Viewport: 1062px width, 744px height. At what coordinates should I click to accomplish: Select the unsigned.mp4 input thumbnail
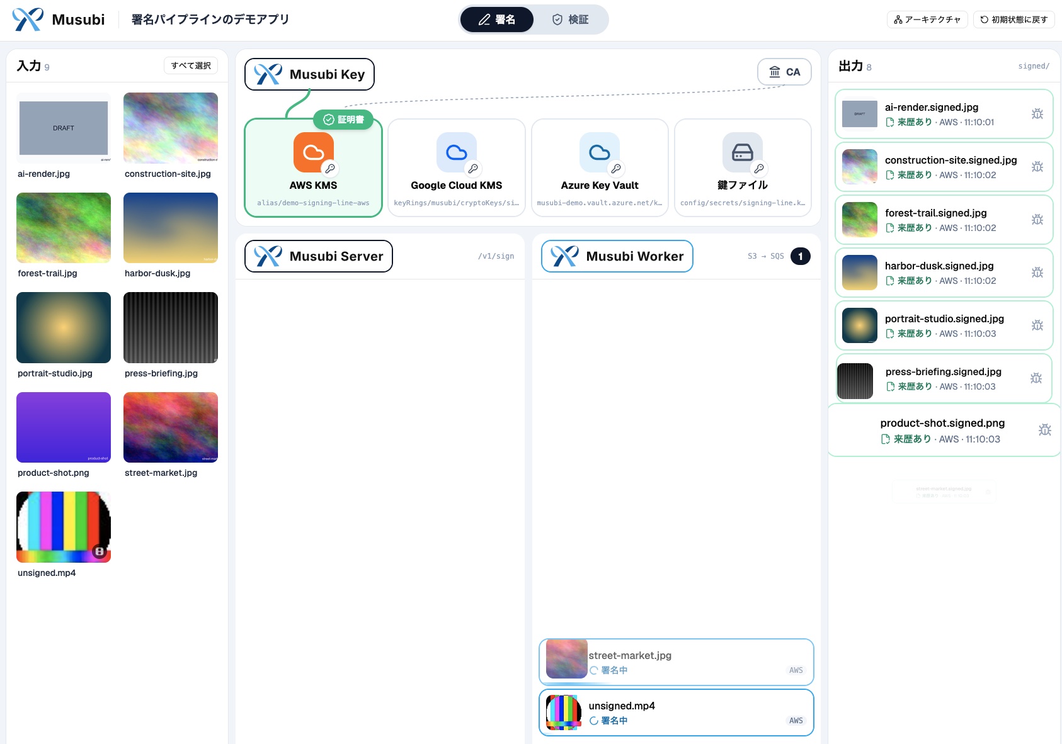(x=64, y=527)
